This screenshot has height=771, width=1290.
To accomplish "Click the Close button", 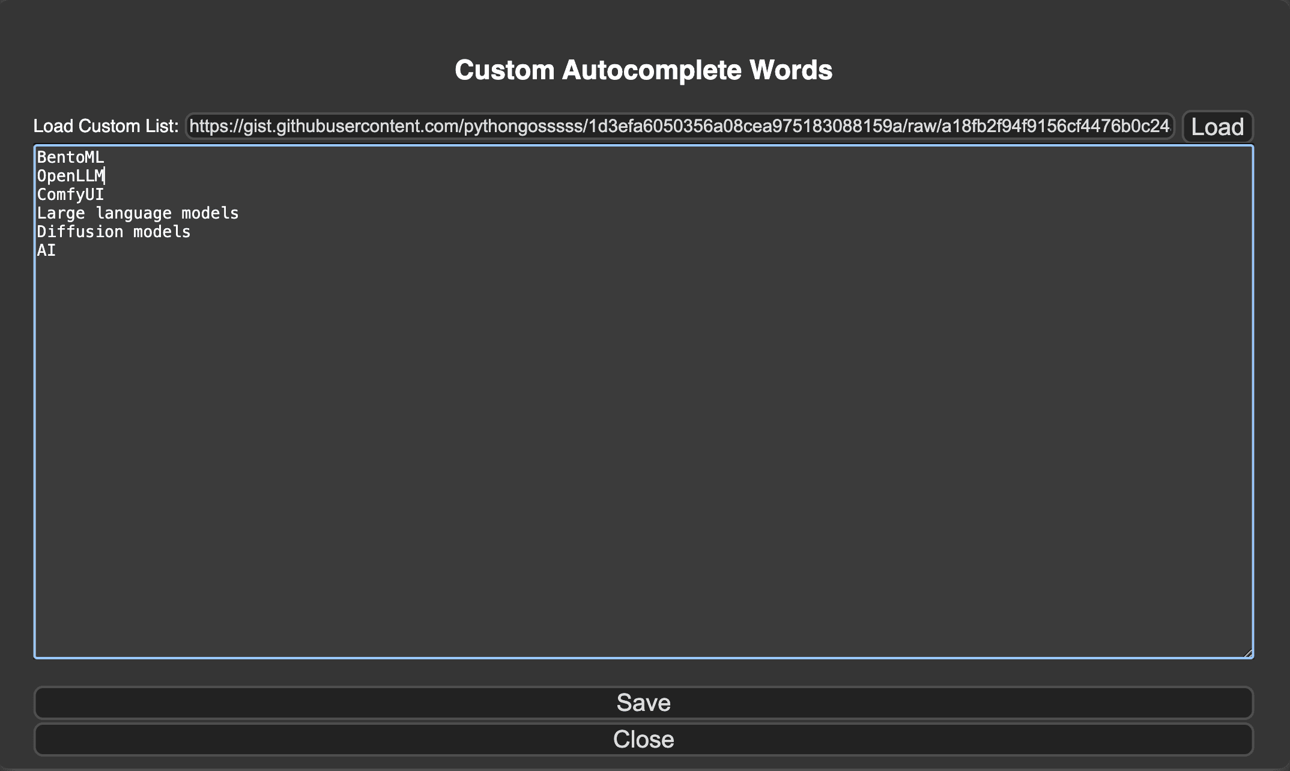I will [644, 739].
